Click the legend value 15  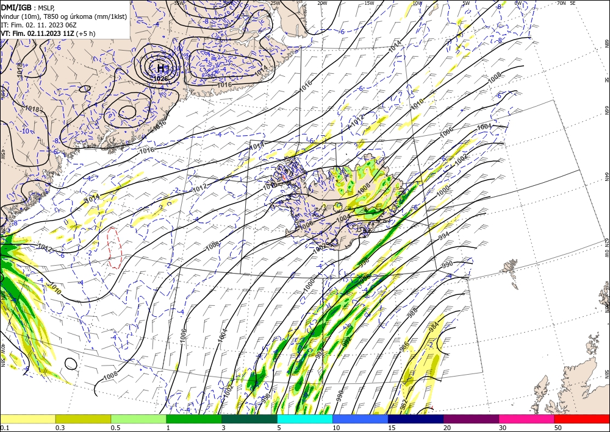[392, 428]
